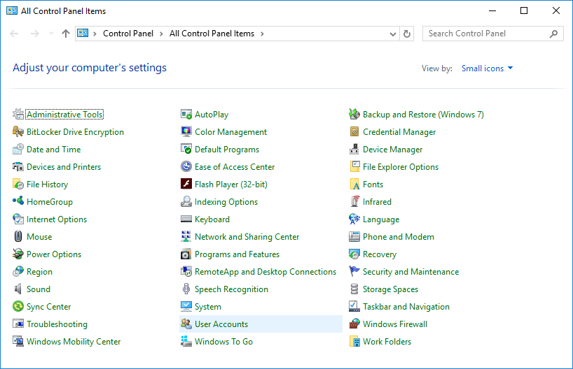This screenshot has height=369, width=573.
Task: Open the User Accounts icon
Action: point(186,324)
